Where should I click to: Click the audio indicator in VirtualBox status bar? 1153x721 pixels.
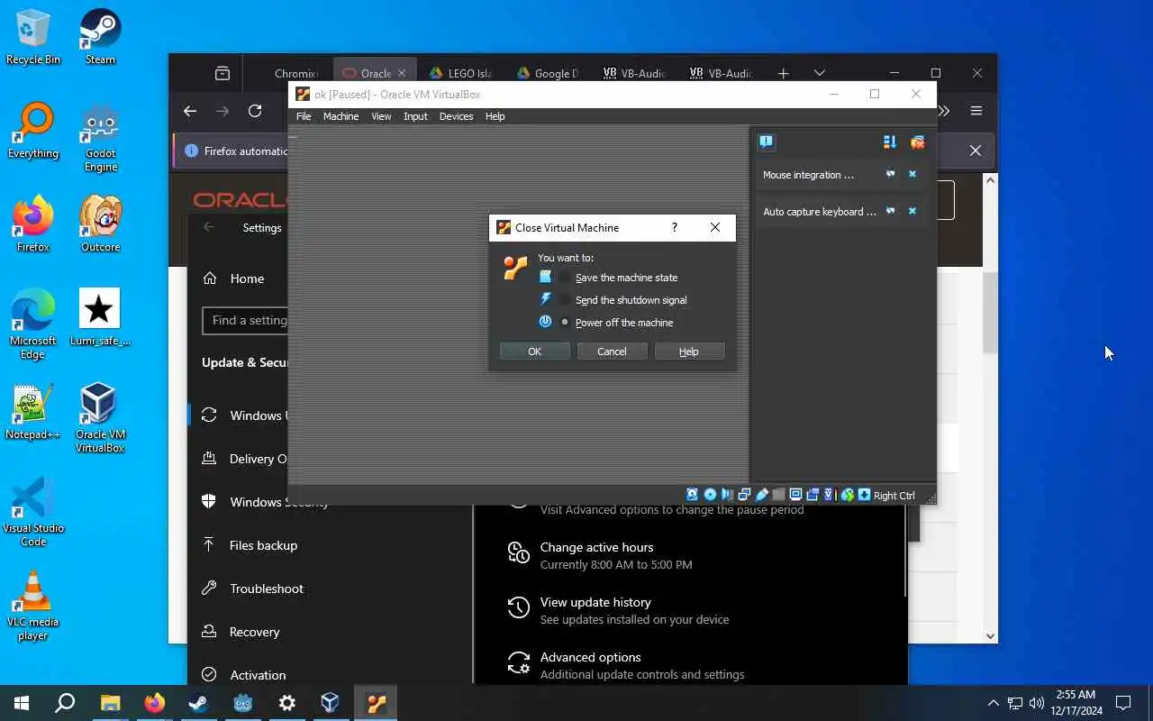pos(727,495)
